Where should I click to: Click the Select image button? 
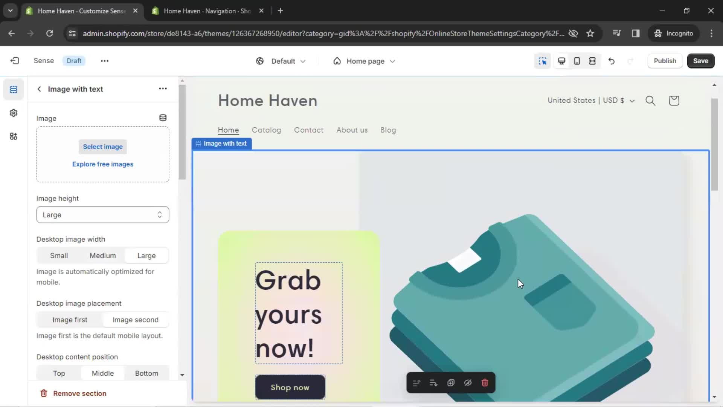pos(103,146)
